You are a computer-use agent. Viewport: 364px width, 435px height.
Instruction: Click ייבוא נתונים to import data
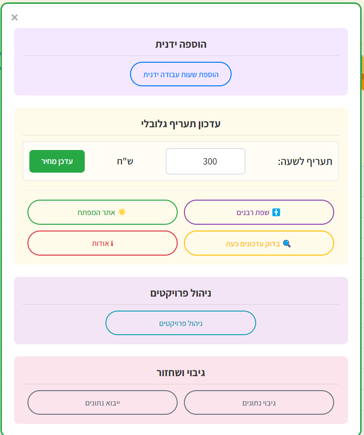(102, 403)
